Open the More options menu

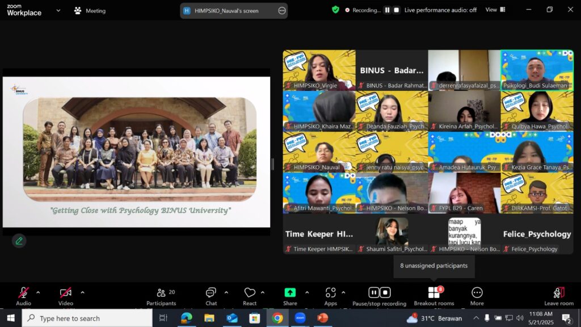[x=477, y=296]
